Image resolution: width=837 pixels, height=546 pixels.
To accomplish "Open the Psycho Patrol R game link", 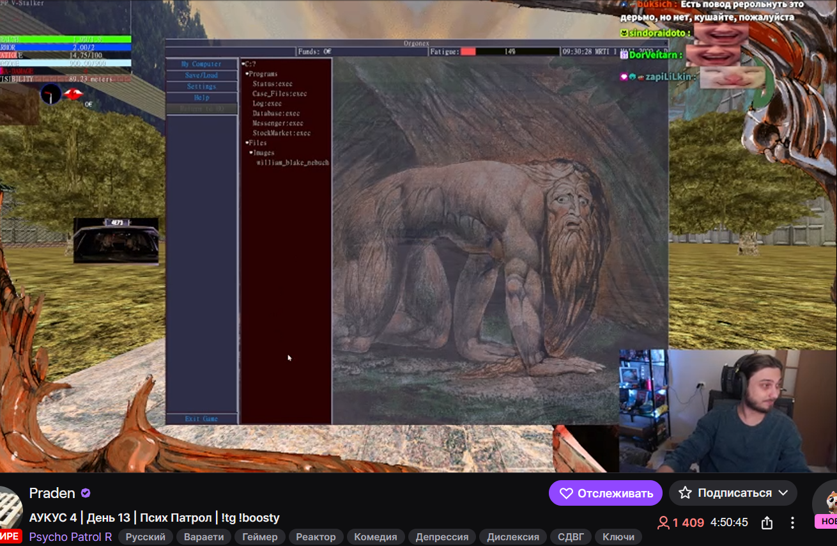I will click(x=70, y=537).
